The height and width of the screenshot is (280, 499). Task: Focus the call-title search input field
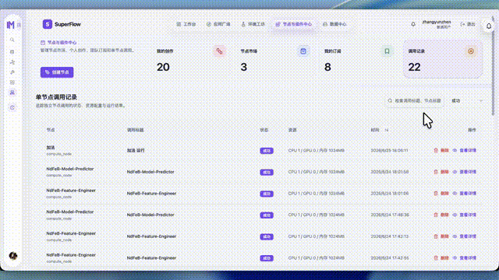[416, 100]
